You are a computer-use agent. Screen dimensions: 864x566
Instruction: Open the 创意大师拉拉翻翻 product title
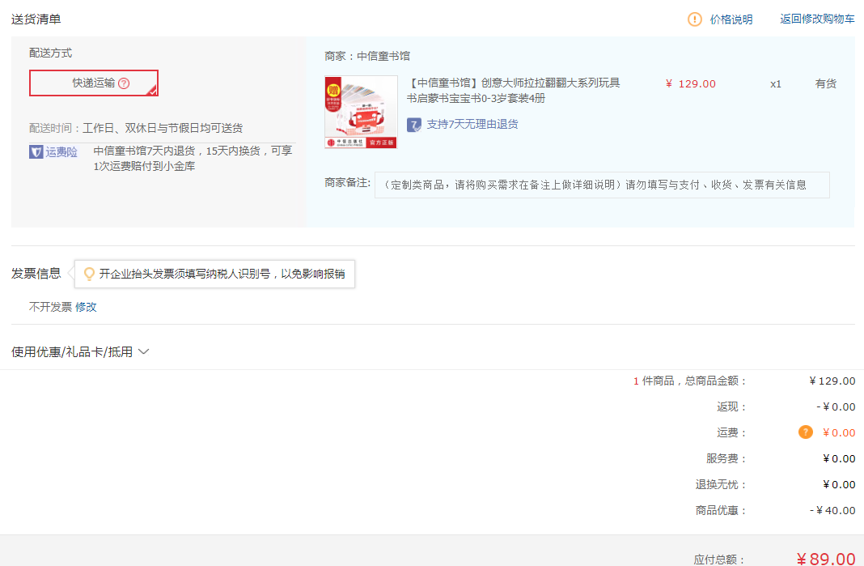coord(514,91)
